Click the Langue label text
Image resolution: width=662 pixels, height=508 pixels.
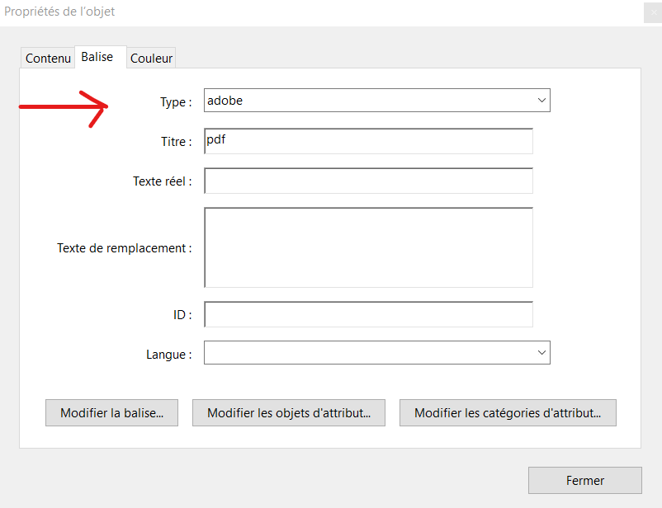coord(169,355)
